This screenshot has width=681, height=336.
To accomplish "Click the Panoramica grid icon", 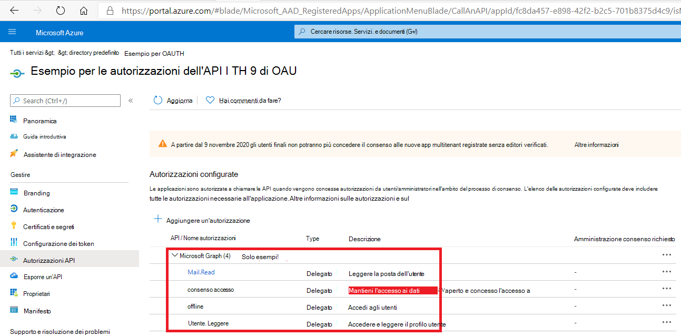I will pyautogui.click(x=14, y=121).
